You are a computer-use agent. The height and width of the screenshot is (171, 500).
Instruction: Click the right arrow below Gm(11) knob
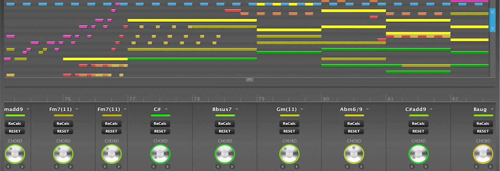click(296, 167)
